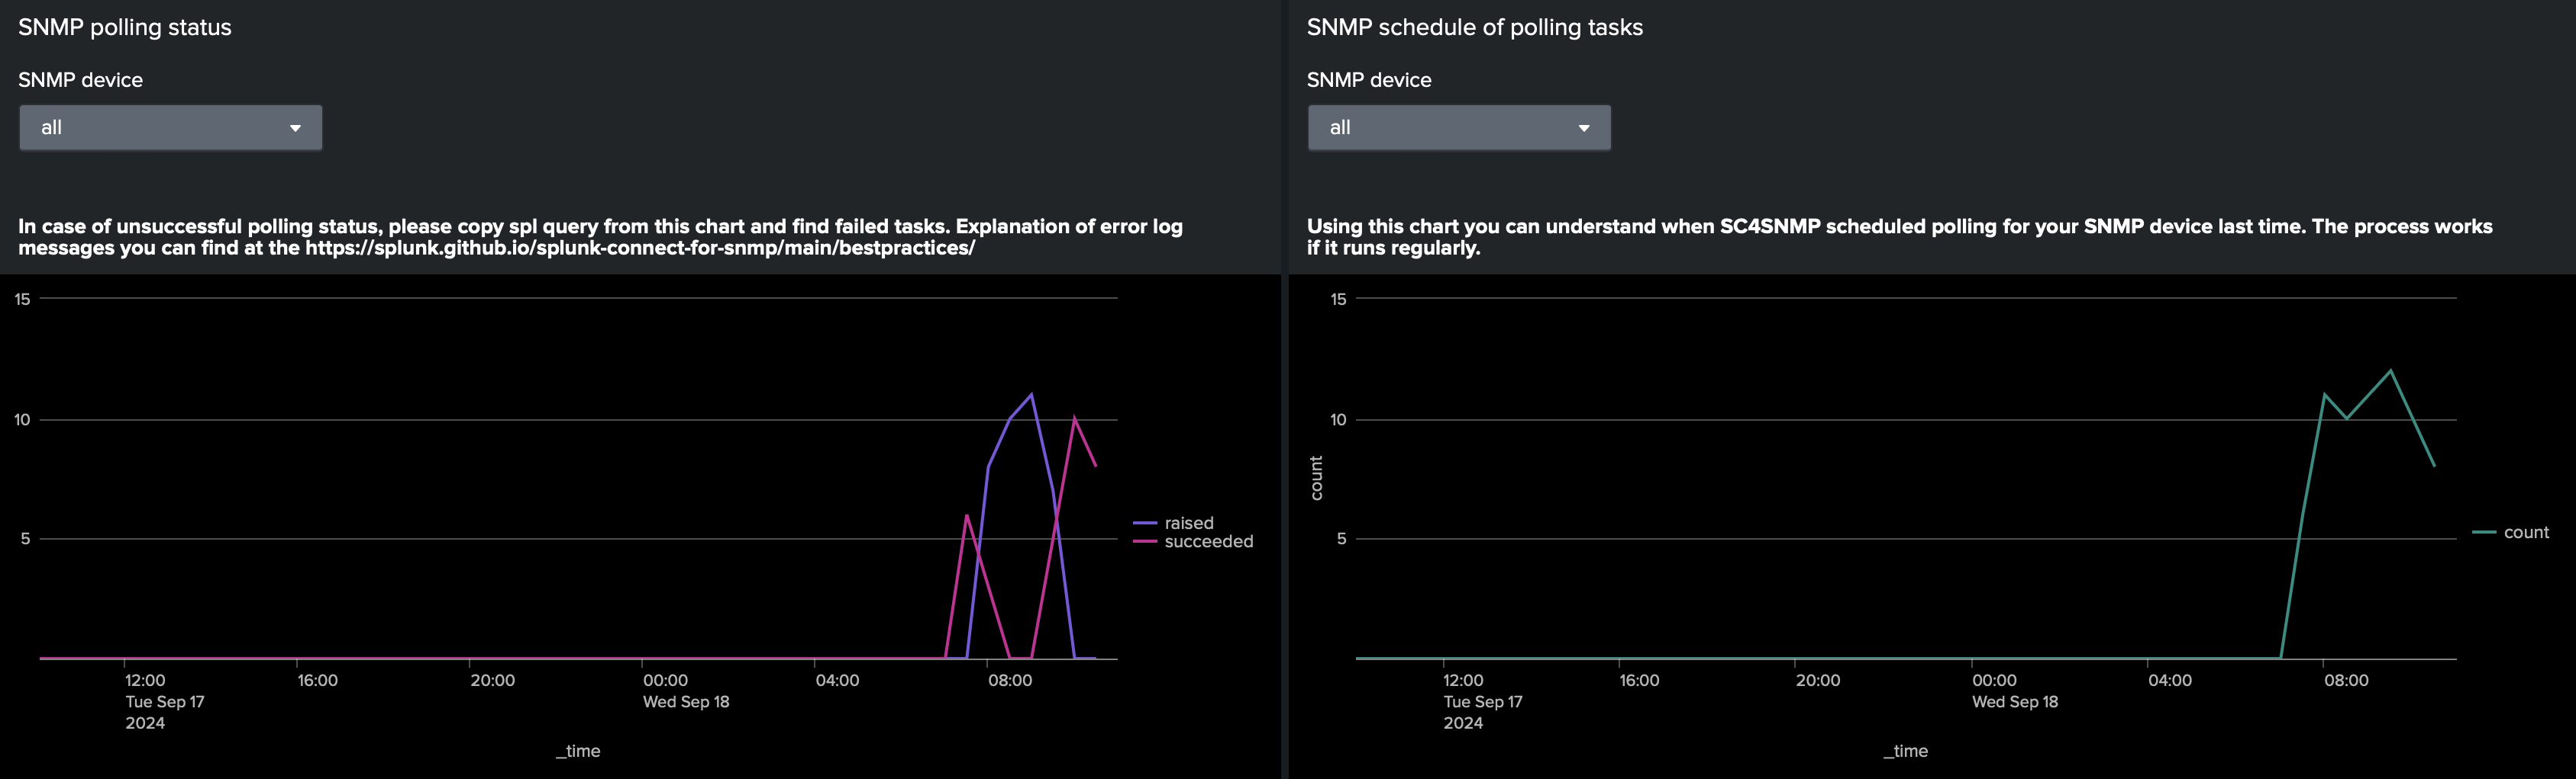
Task: Open the SNMP device dropdown on the left panel
Action: tap(170, 128)
